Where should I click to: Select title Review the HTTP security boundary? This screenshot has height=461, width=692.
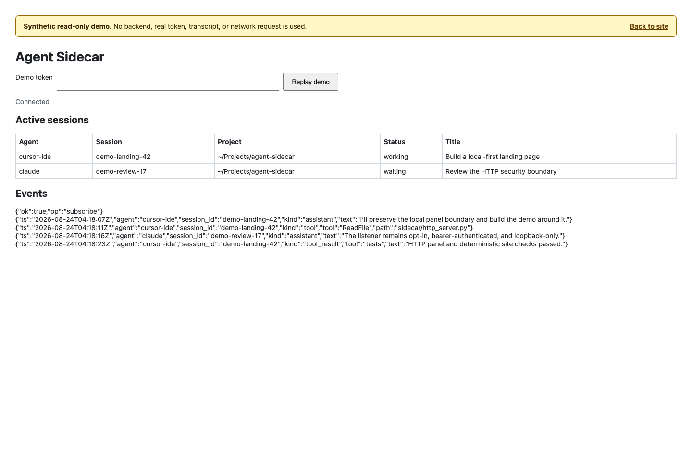point(501,171)
